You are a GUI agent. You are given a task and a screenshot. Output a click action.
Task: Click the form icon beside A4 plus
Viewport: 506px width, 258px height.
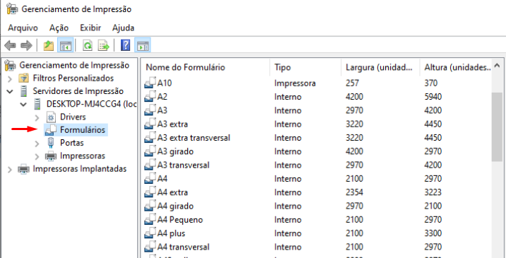(x=149, y=233)
